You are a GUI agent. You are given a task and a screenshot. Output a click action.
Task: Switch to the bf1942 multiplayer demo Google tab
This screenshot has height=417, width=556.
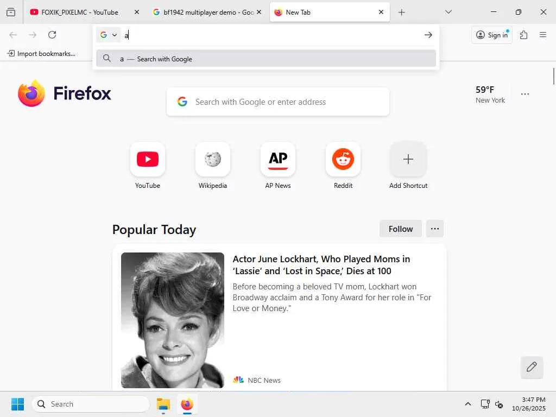[207, 12]
